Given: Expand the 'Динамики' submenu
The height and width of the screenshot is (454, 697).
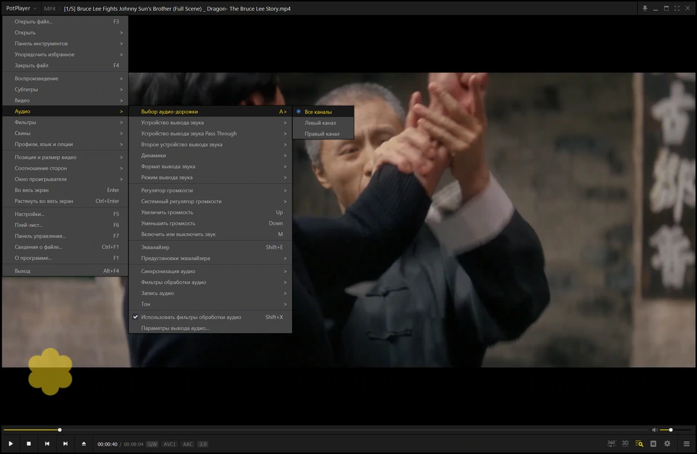Looking at the screenshot, I should coord(210,156).
